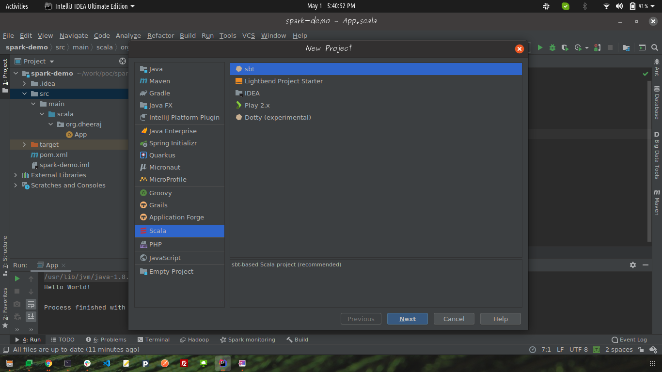Click the UTF-8 encoding in status bar
This screenshot has width=662, height=372.
tap(579, 350)
